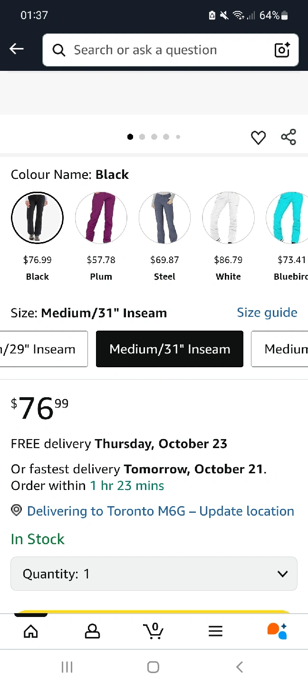Tap the search input field

coord(162,50)
